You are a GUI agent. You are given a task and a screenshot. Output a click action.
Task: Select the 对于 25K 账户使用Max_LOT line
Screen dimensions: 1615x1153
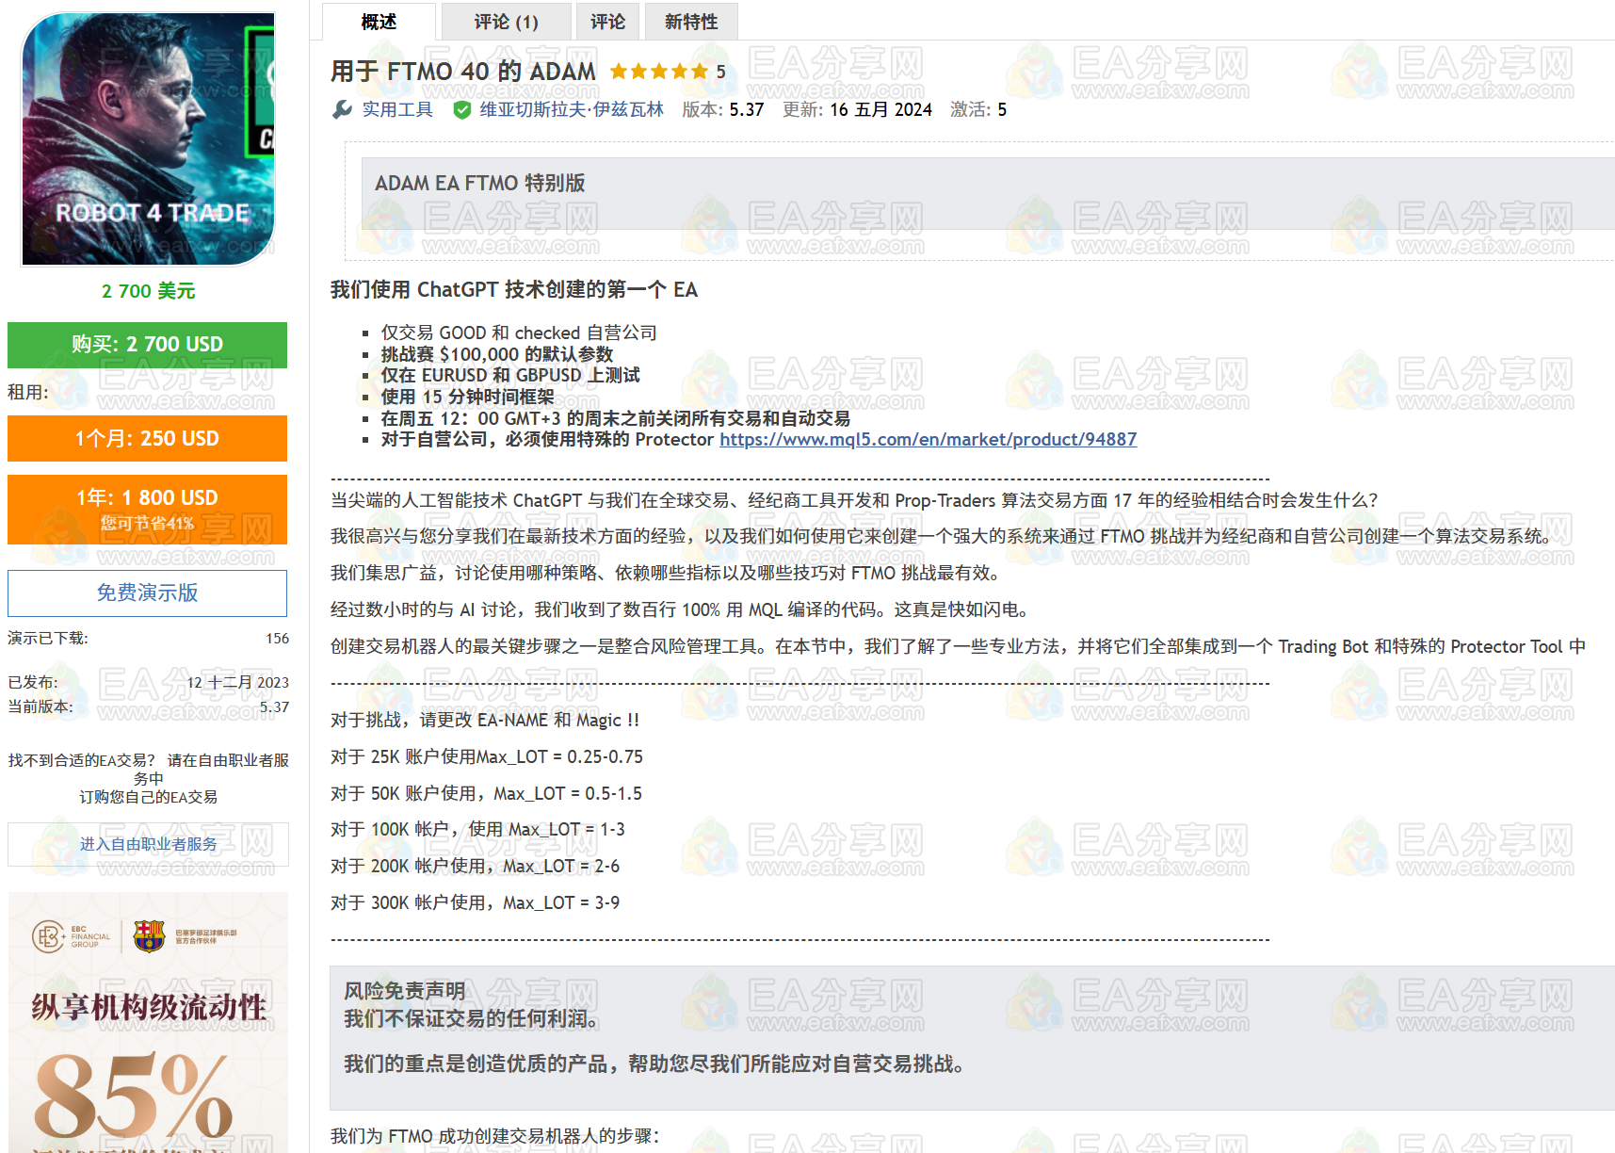[x=487, y=757]
